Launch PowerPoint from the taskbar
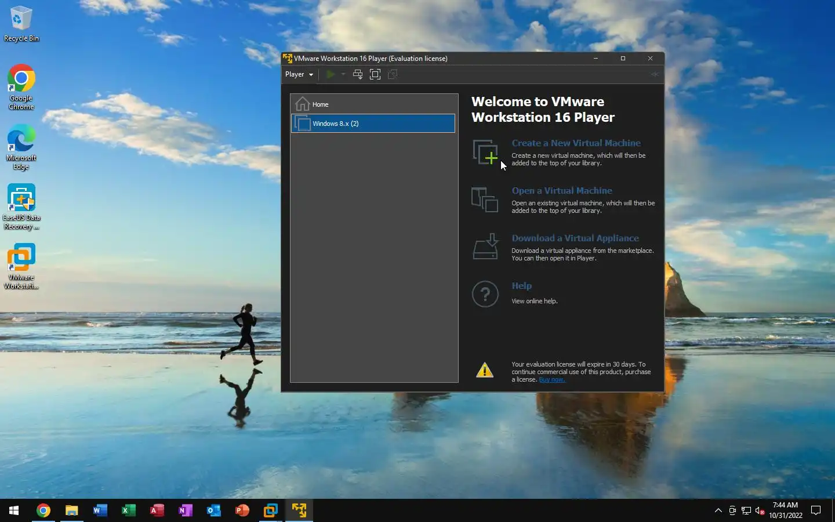The height and width of the screenshot is (522, 835). (x=242, y=510)
